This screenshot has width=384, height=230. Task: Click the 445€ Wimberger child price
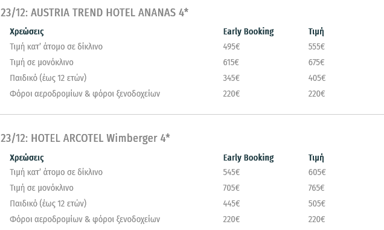pyautogui.click(x=231, y=203)
